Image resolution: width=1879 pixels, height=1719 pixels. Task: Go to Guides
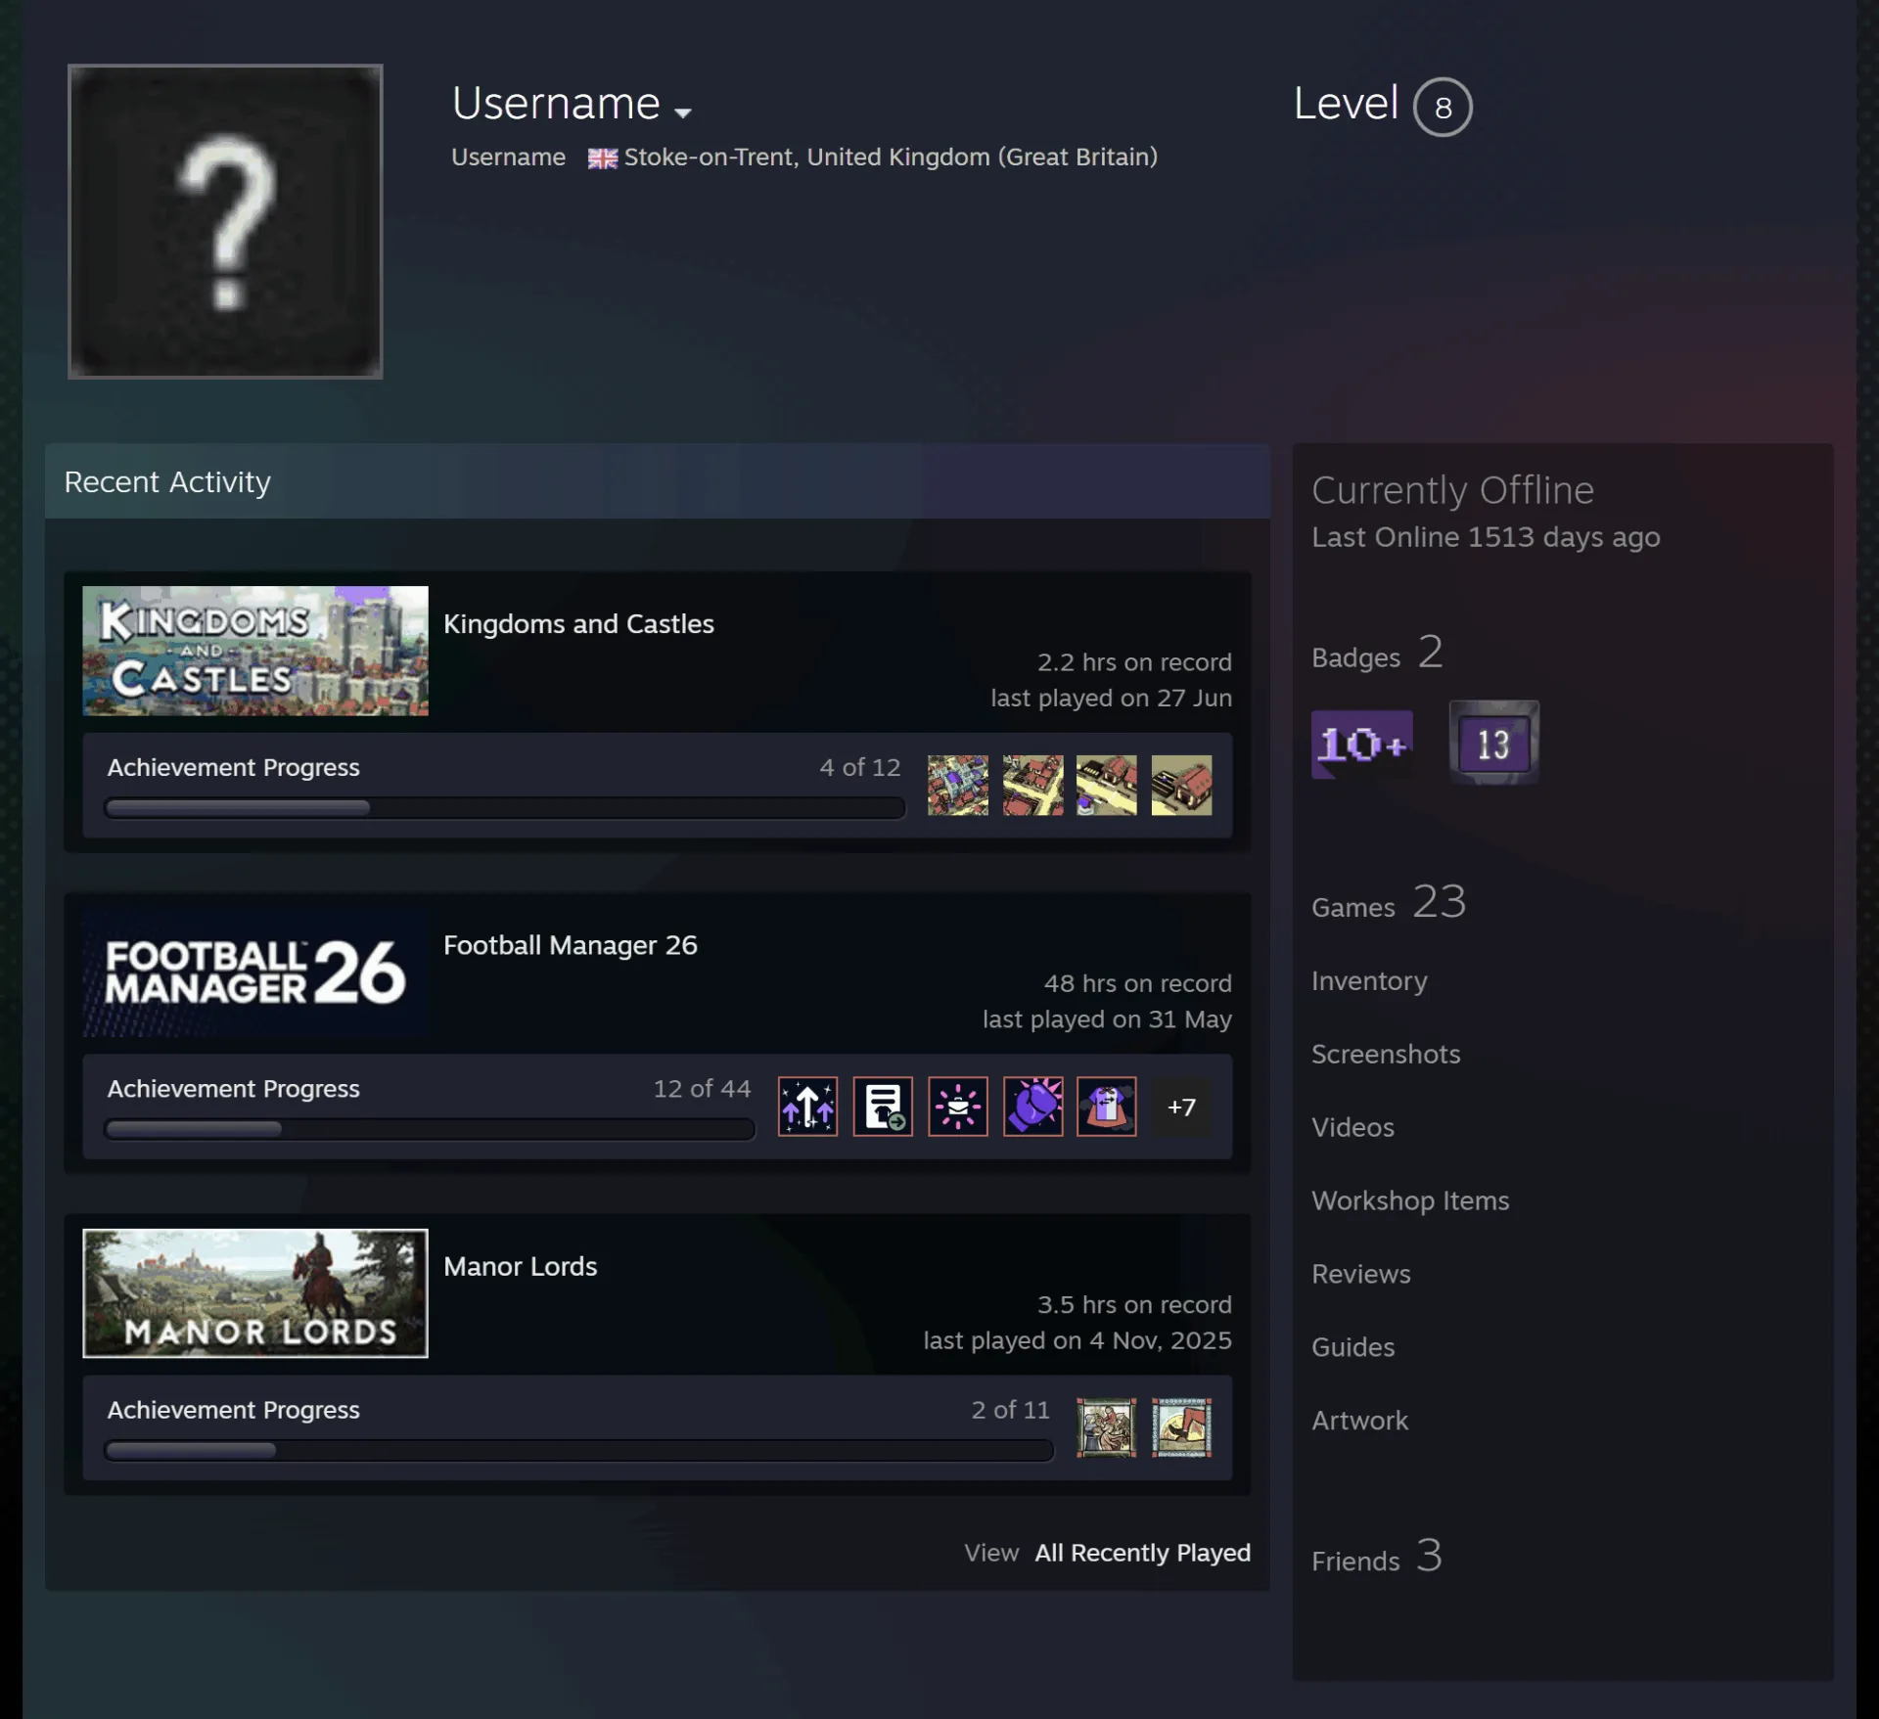tap(1352, 1347)
